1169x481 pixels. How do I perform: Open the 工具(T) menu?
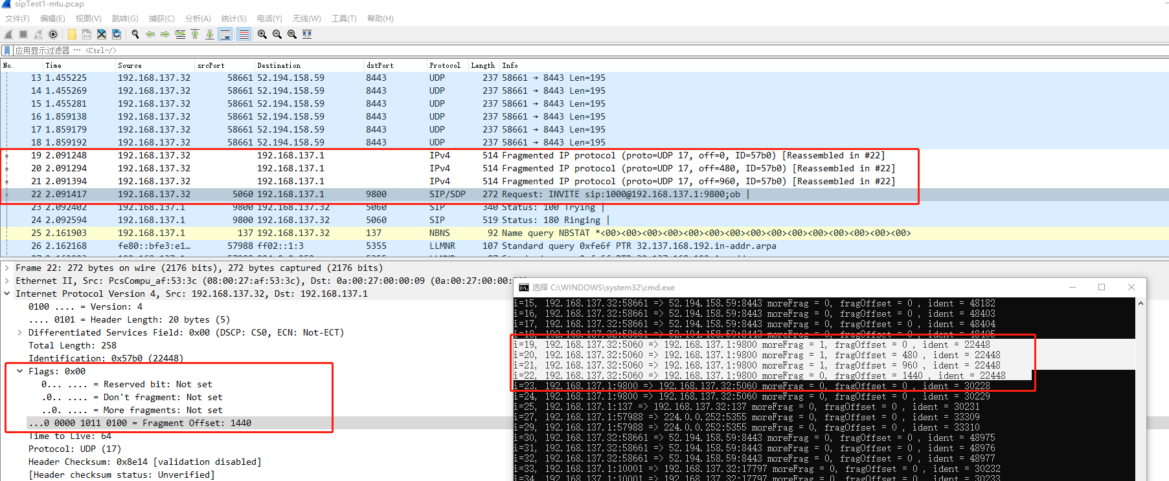344,19
